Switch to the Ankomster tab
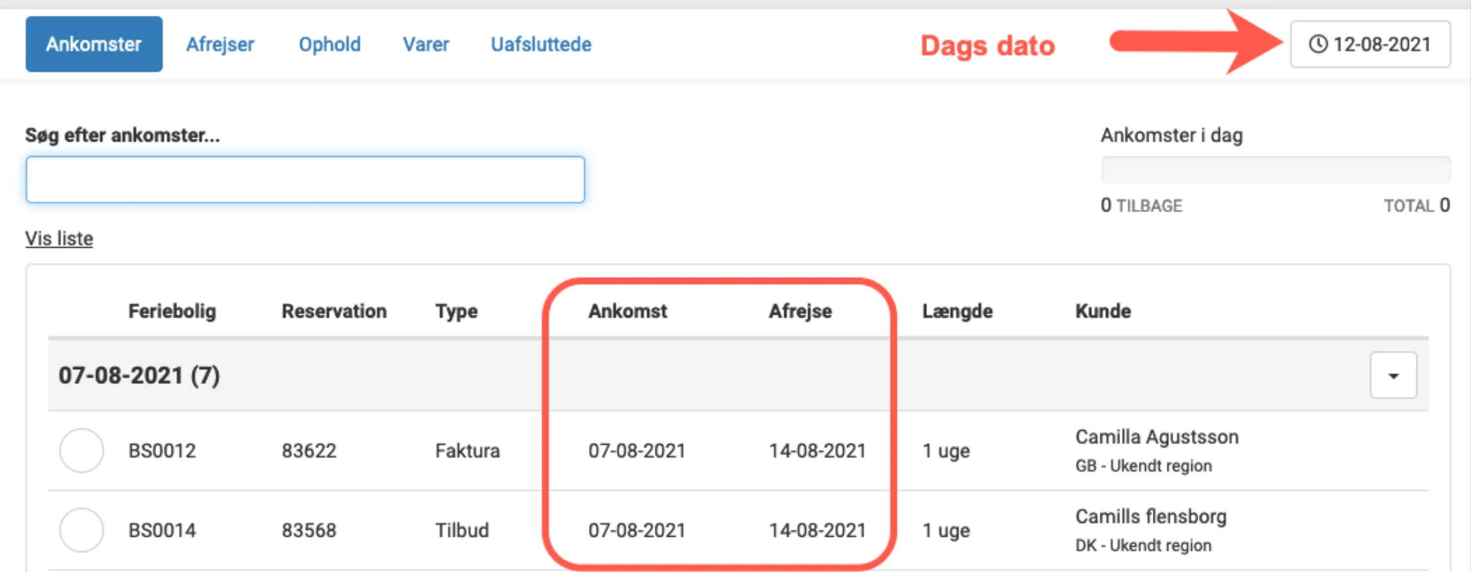The height and width of the screenshot is (572, 1471). click(93, 44)
